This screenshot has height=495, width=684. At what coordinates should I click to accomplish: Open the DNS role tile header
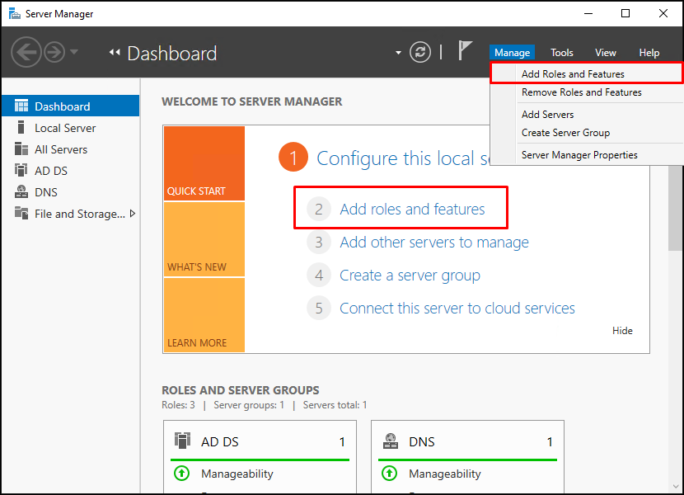click(x=467, y=441)
